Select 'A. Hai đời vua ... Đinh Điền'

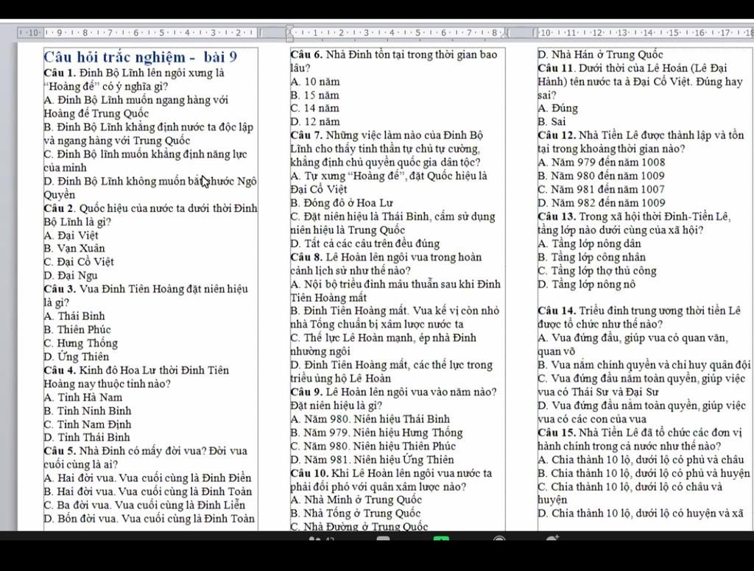point(147,478)
